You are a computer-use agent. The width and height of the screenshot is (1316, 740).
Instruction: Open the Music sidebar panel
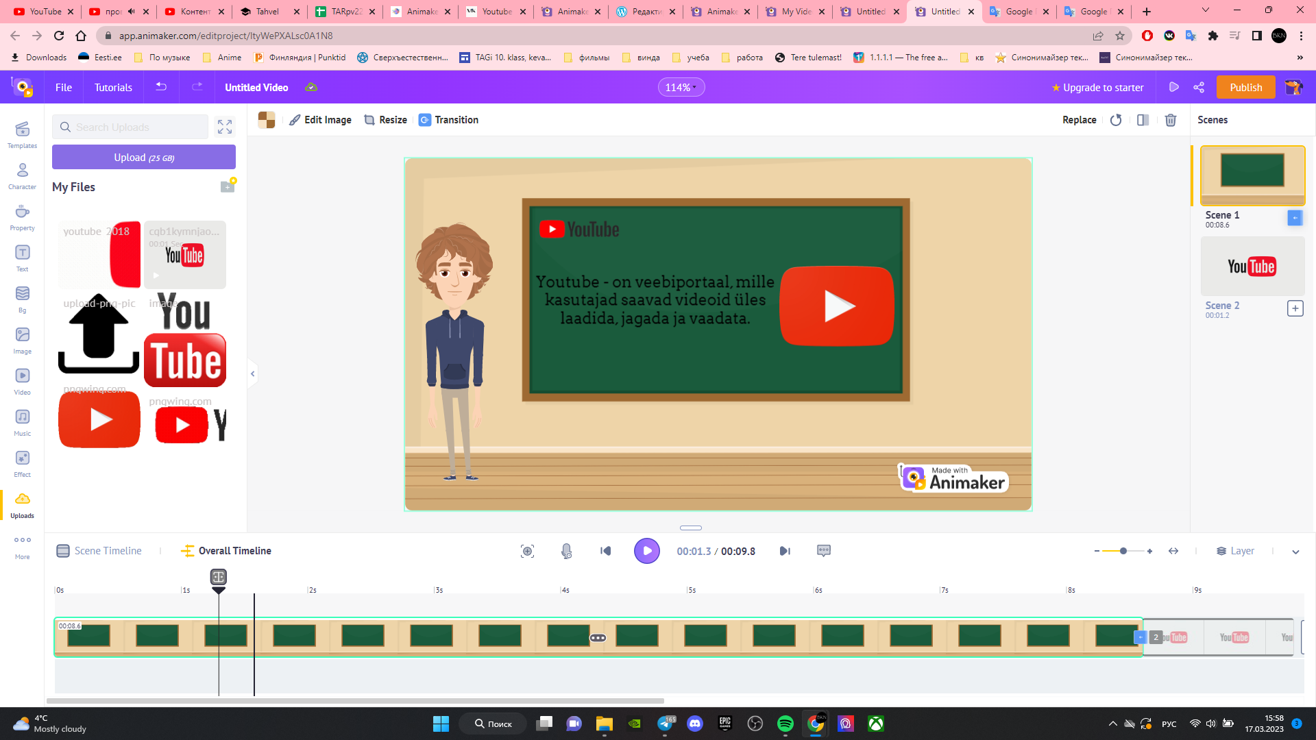(x=22, y=423)
